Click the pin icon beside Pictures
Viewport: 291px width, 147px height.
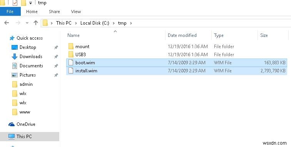pos(56,75)
